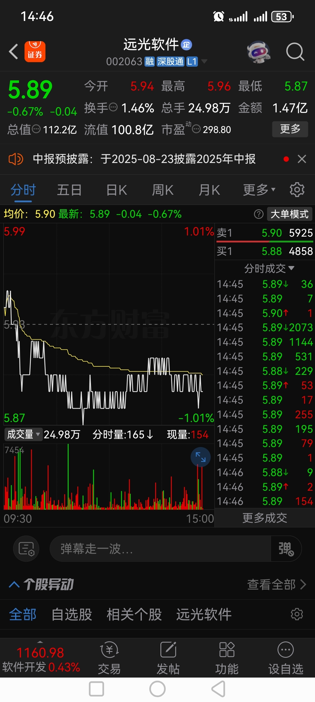Tap the 5.89 current price
The image size is (315, 702).
pos(30,90)
